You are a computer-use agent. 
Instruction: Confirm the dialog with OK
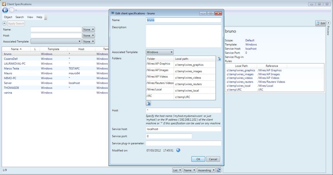(198, 159)
